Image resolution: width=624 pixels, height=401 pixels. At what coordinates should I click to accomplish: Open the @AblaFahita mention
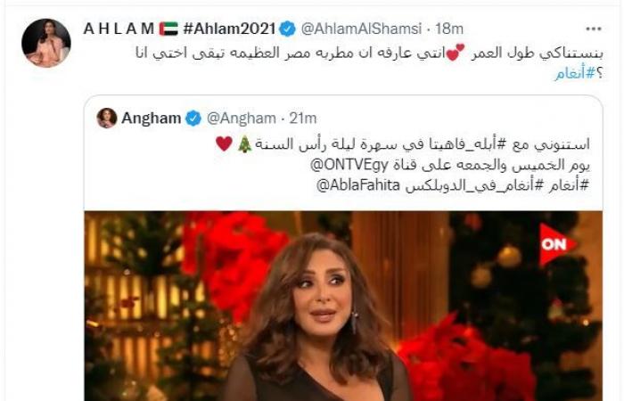(357, 186)
